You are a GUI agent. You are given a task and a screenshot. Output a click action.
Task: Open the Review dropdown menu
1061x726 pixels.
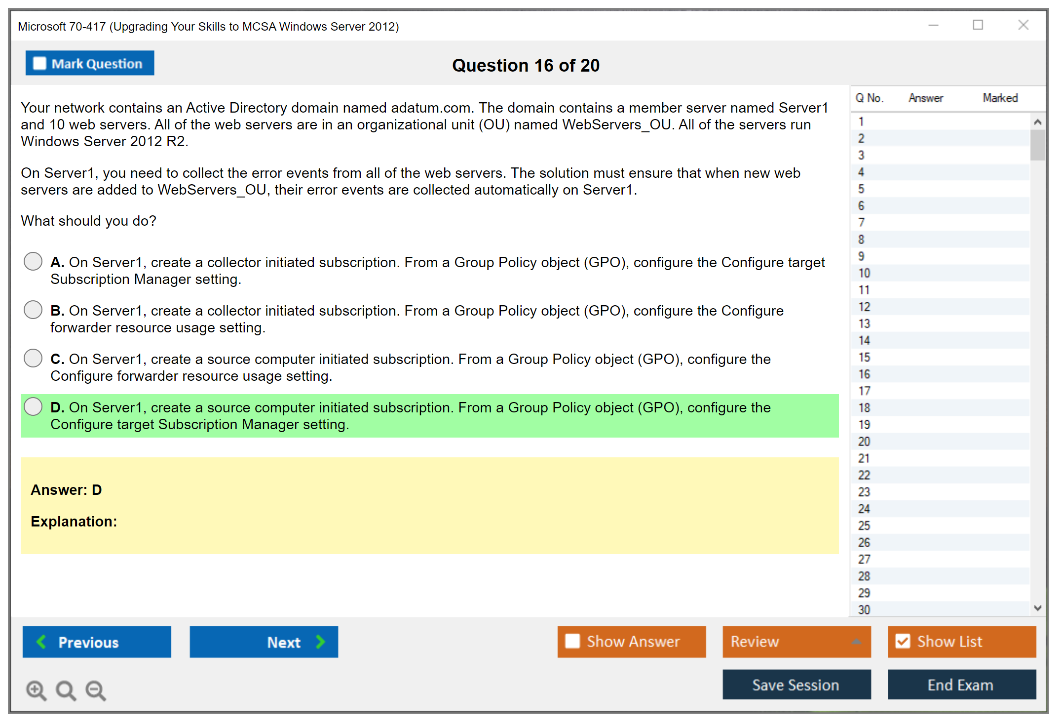click(856, 642)
